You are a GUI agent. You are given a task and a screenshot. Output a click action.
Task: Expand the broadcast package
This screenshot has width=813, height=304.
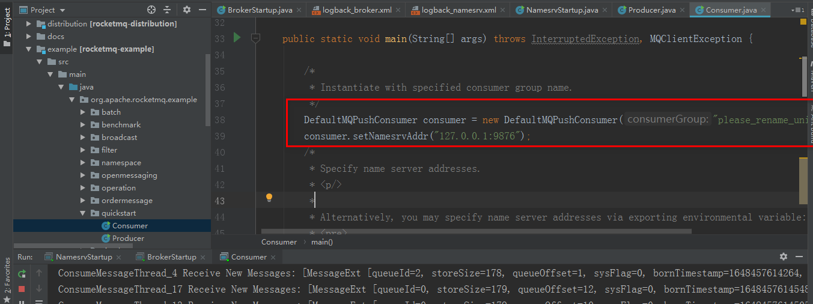(84, 137)
